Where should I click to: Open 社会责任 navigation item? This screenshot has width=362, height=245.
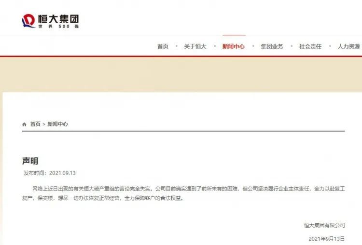coord(310,46)
